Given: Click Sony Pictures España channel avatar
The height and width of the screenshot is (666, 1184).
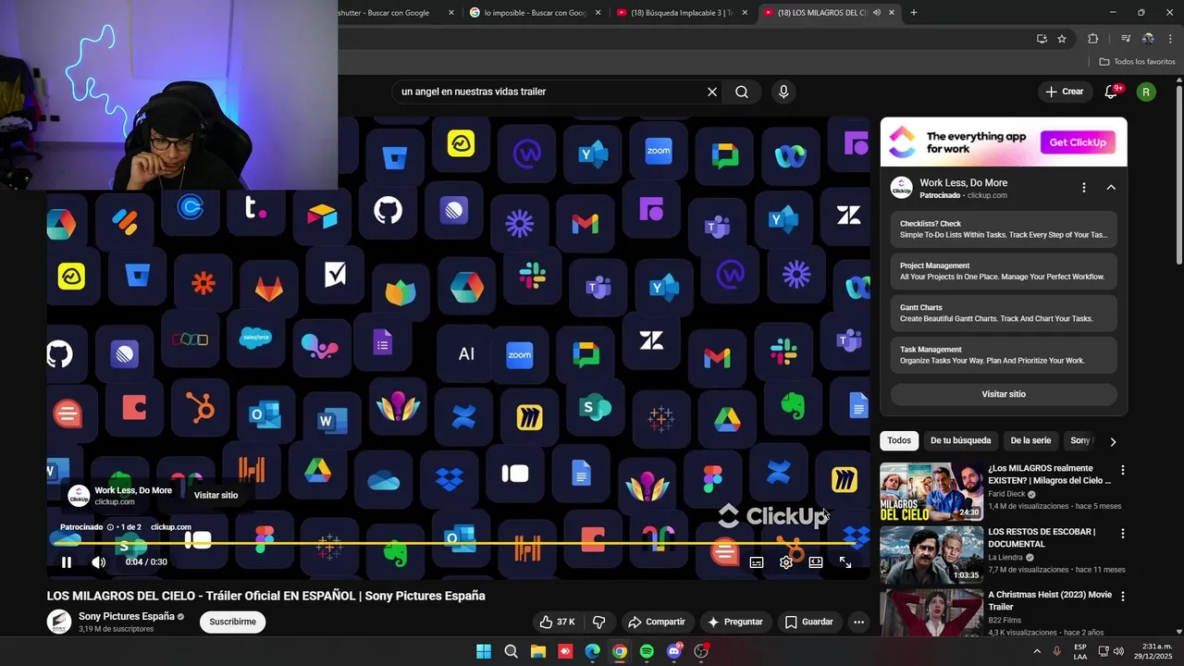Looking at the screenshot, I should (x=59, y=622).
